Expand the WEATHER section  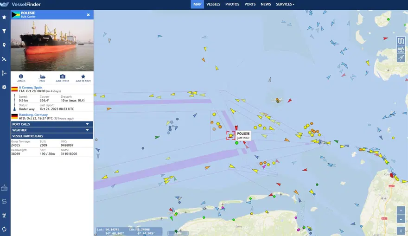point(52,130)
